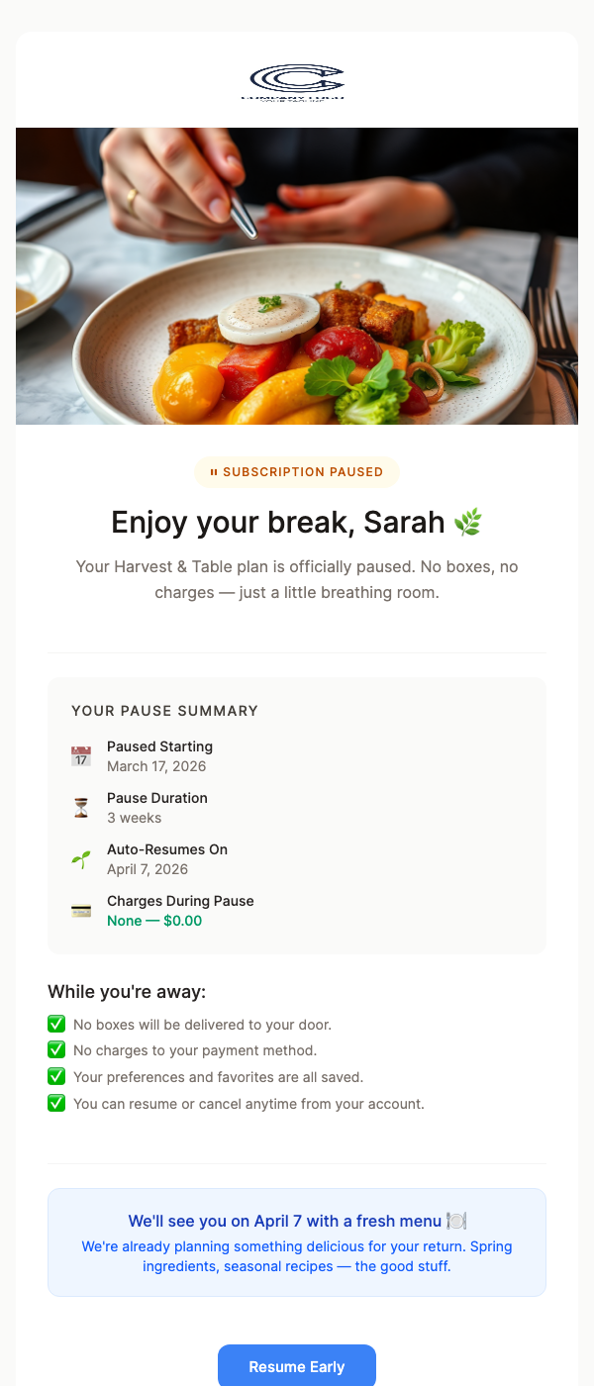Open the Subscription Paused badge
The width and height of the screenshot is (594, 1386).
[x=297, y=472]
